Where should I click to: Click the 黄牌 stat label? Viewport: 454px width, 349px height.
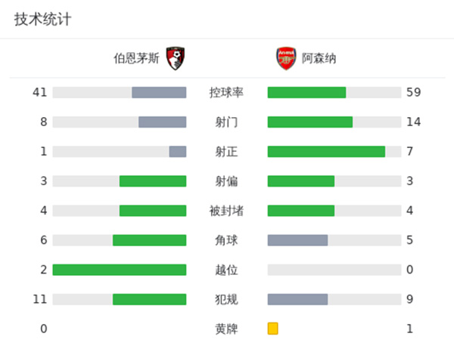tap(226, 329)
